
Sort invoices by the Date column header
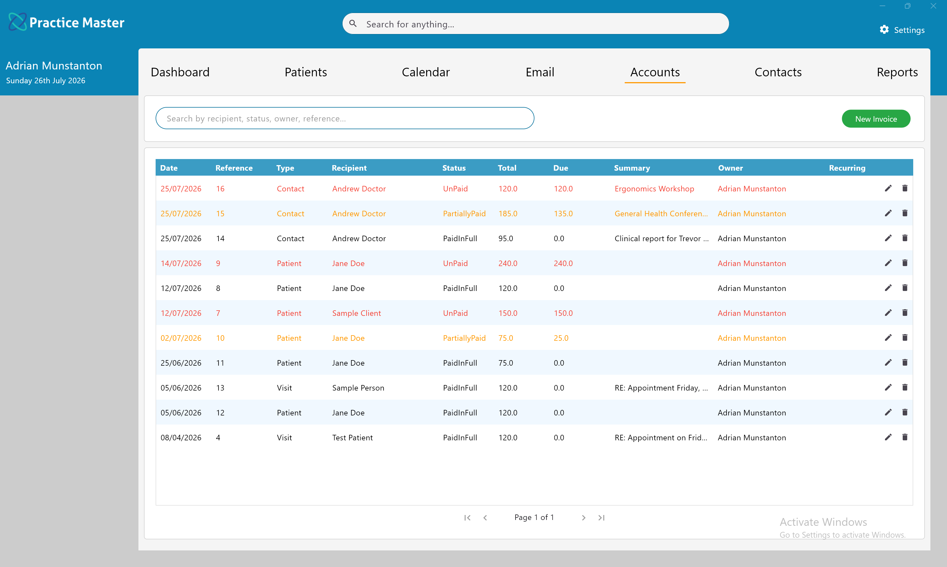169,168
